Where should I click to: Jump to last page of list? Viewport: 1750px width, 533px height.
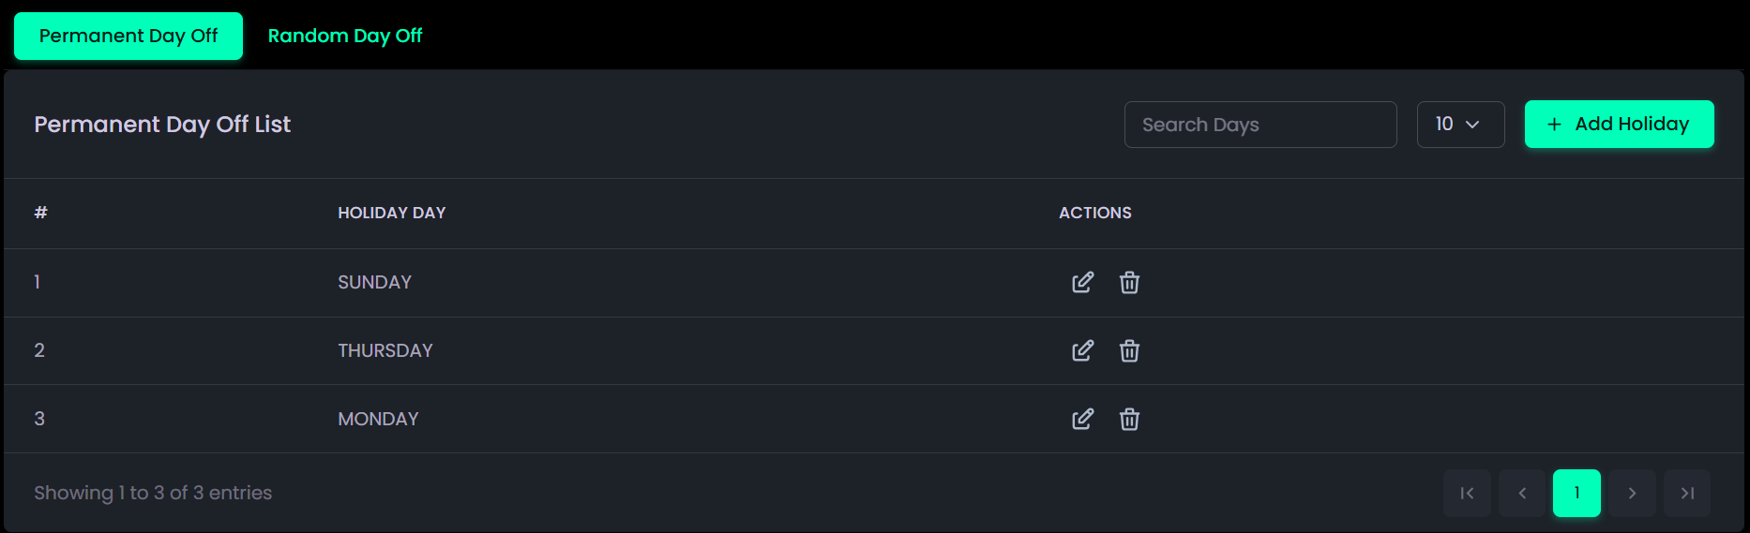(x=1687, y=493)
